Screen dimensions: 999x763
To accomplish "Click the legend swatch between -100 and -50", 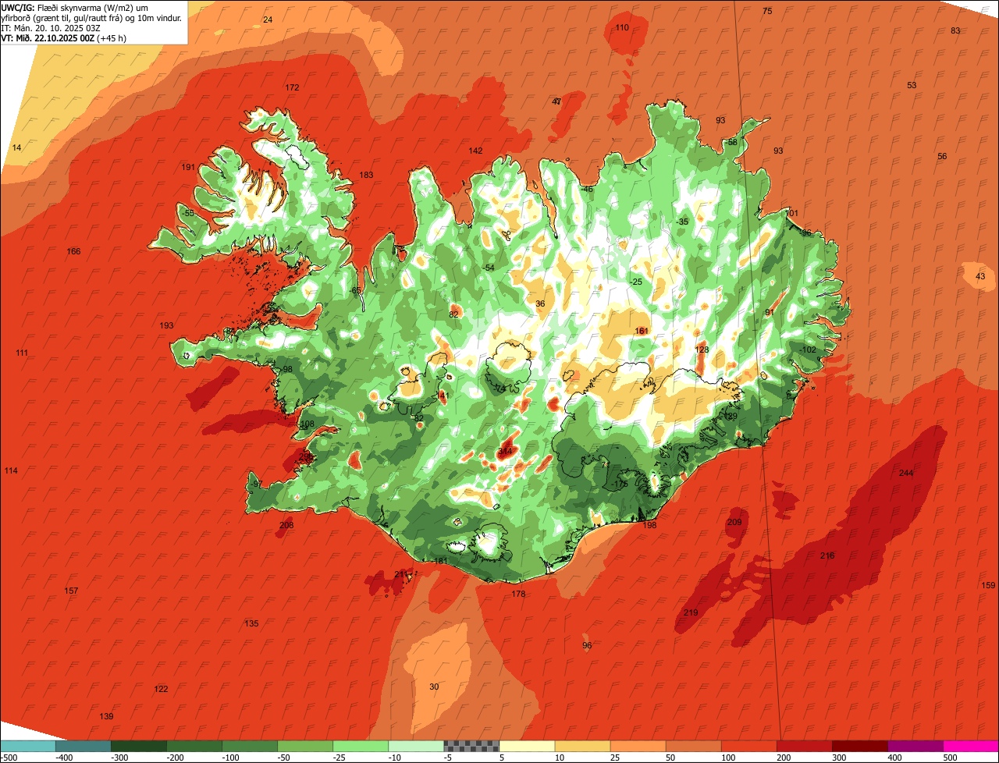I will [249, 746].
